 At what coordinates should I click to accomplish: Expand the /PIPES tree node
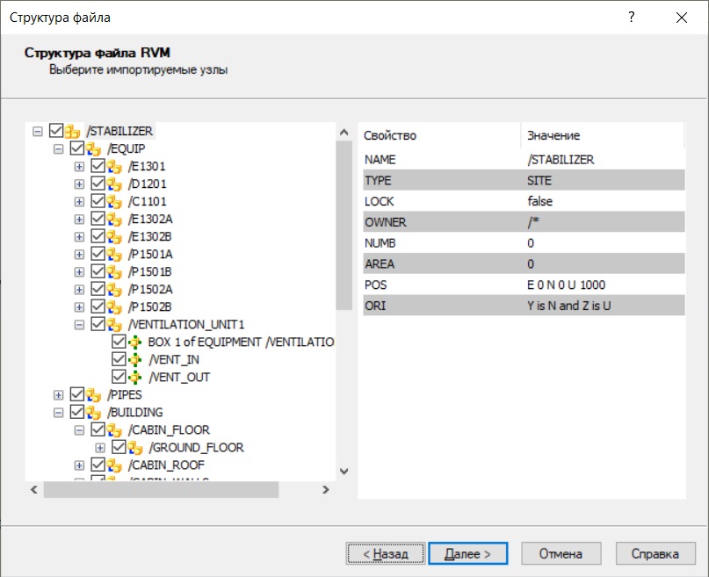coord(58,395)
